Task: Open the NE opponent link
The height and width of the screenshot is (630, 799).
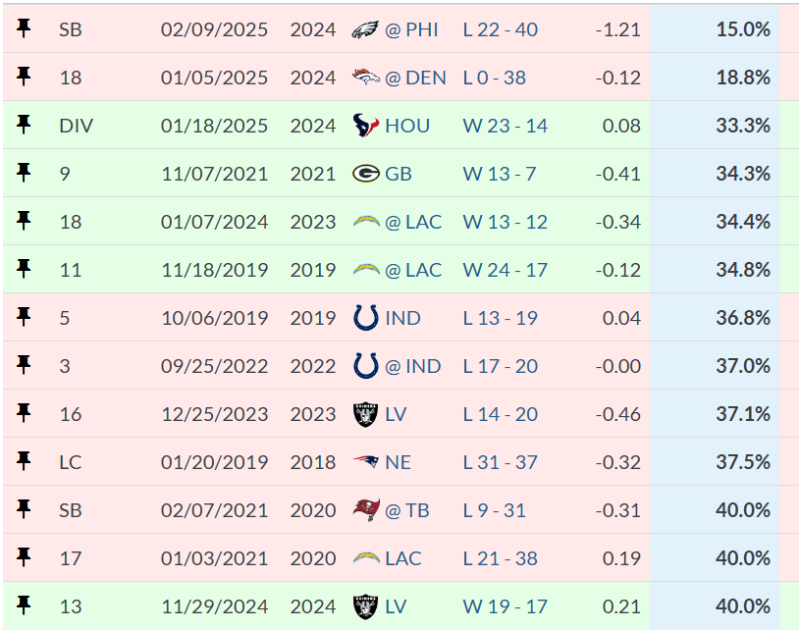Action: coord(398,462)
